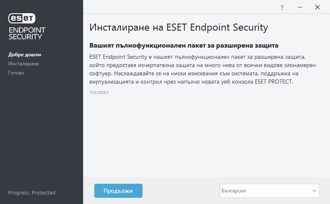Click the Инсталиране на ESET Endpoint Security title
The width and height of the screenshot is (330, 204).
pos(179,28)
